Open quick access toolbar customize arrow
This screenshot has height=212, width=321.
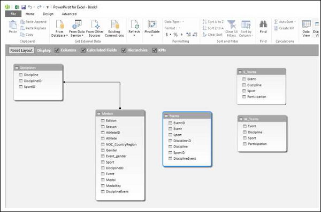tap(48, 7)
